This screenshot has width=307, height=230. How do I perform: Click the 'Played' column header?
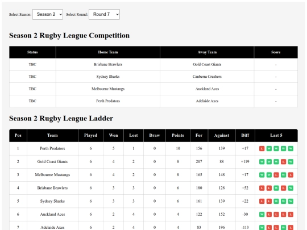point(90,135)
